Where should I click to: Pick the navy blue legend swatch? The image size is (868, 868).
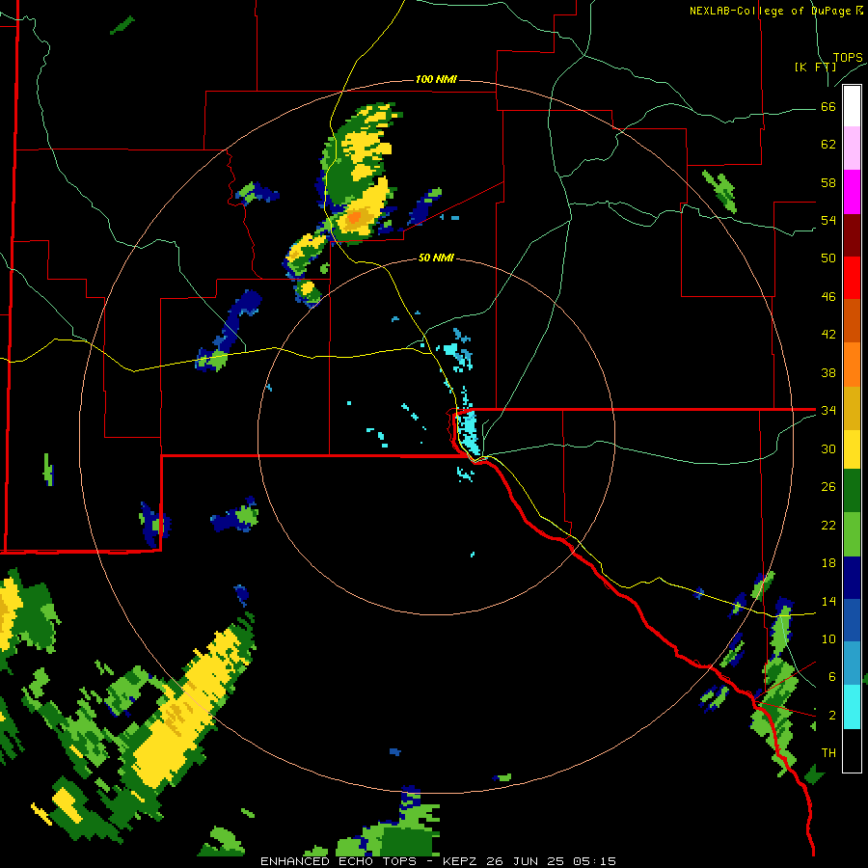(852, 578)
